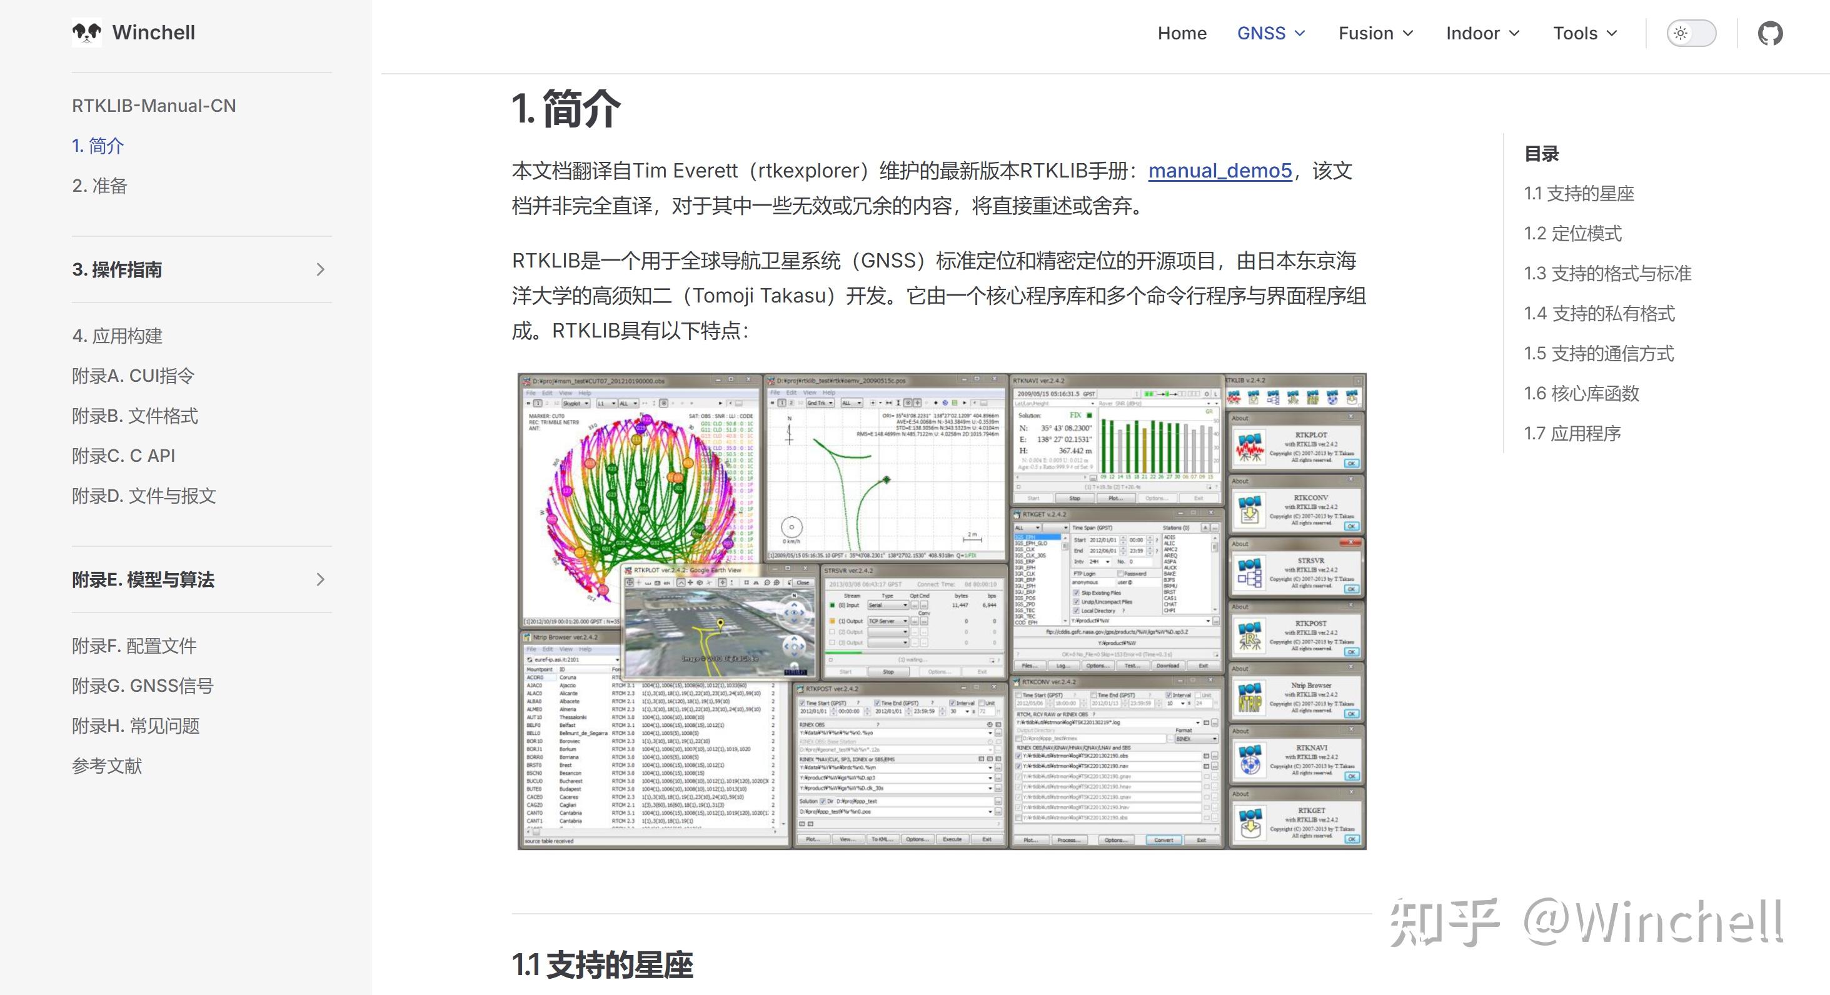
Task: Open the Indoor dropdown menu
Action: (x=1482, y=33)
